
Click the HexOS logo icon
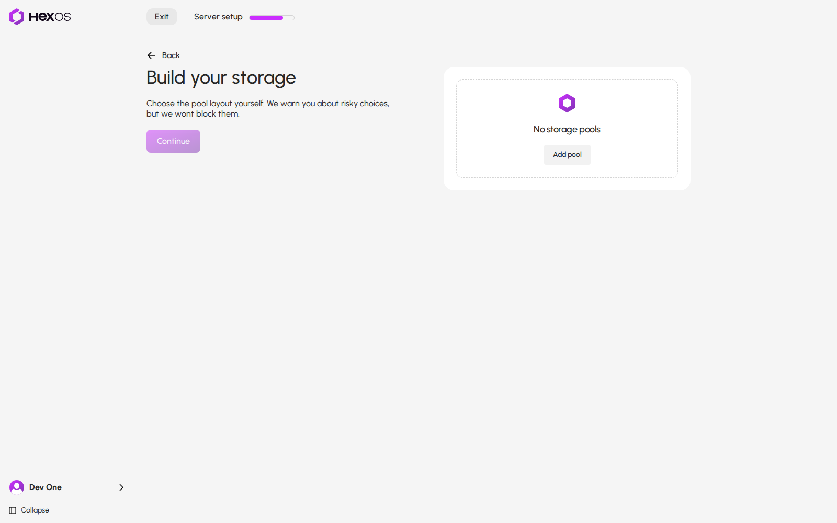click(x=17, y=17)
